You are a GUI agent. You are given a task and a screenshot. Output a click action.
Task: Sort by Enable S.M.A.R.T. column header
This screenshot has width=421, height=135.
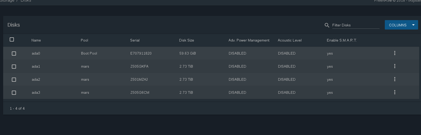(x=342, y=40)
